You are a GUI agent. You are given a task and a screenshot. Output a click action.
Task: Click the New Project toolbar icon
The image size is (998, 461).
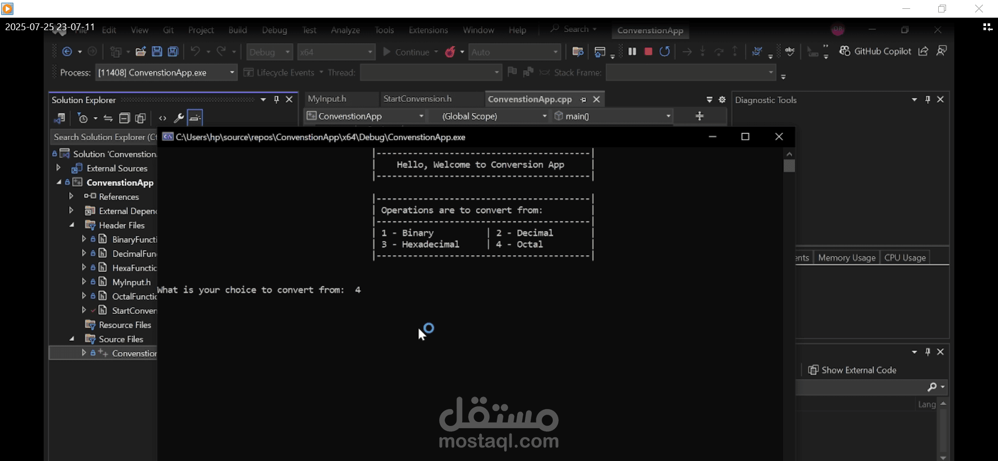click(115, 51)
